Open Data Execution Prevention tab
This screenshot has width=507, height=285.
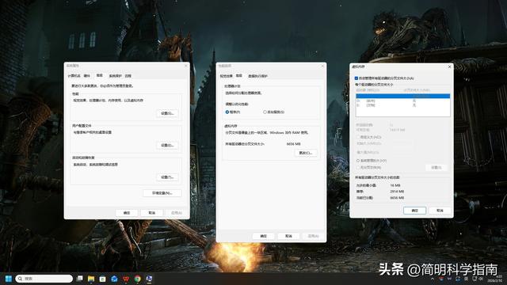pyautogui.click(x=257, y=76)
